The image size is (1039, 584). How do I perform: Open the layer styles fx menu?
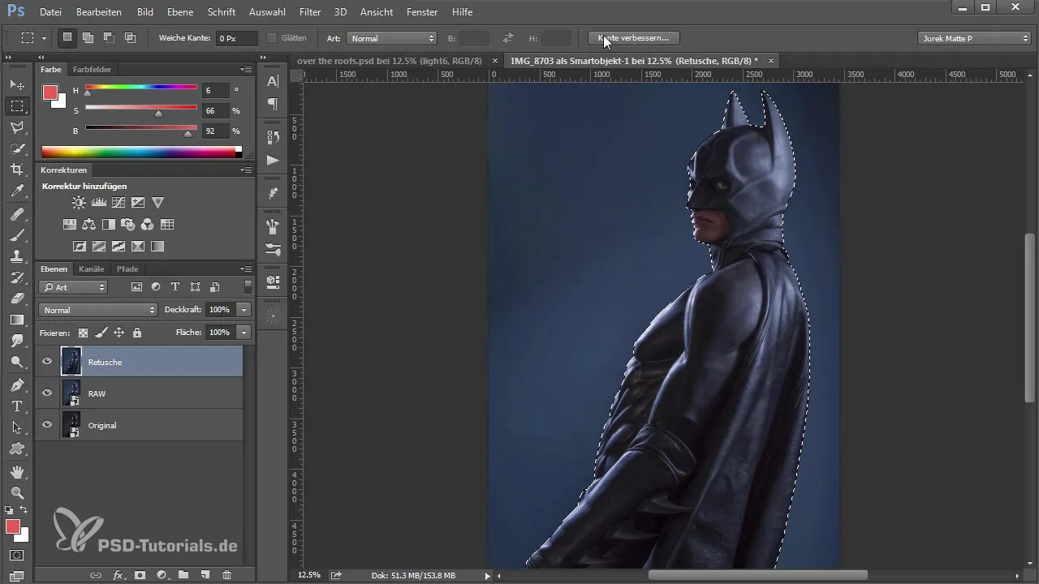119,575
